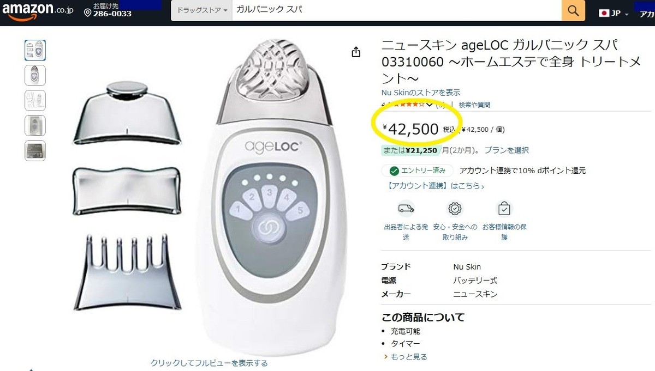Click クリックしてフルビューを表示する text
The image size is (655, 371).
coord(209,363)
